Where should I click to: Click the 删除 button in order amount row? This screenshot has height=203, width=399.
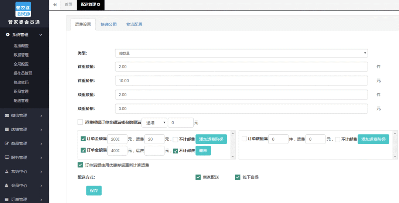pos(203,150)
